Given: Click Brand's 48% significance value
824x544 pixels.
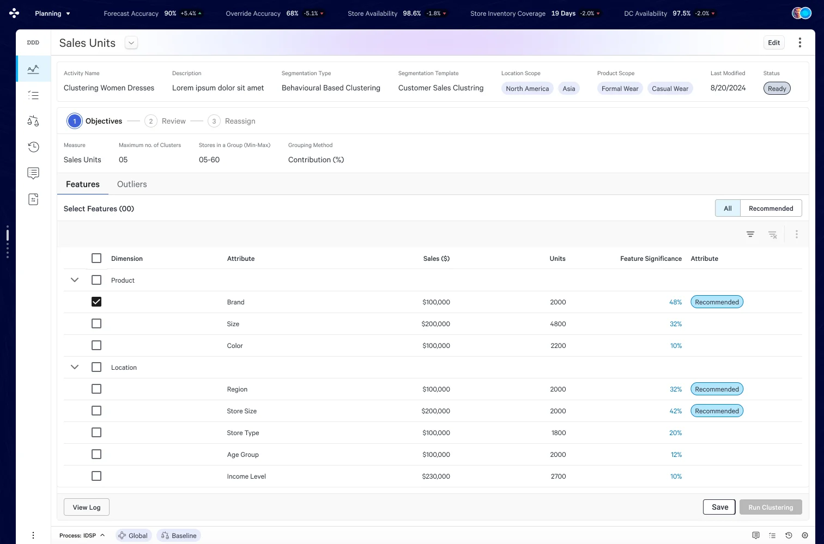Looking at the screenshot, I should click(x=676, y=302).
